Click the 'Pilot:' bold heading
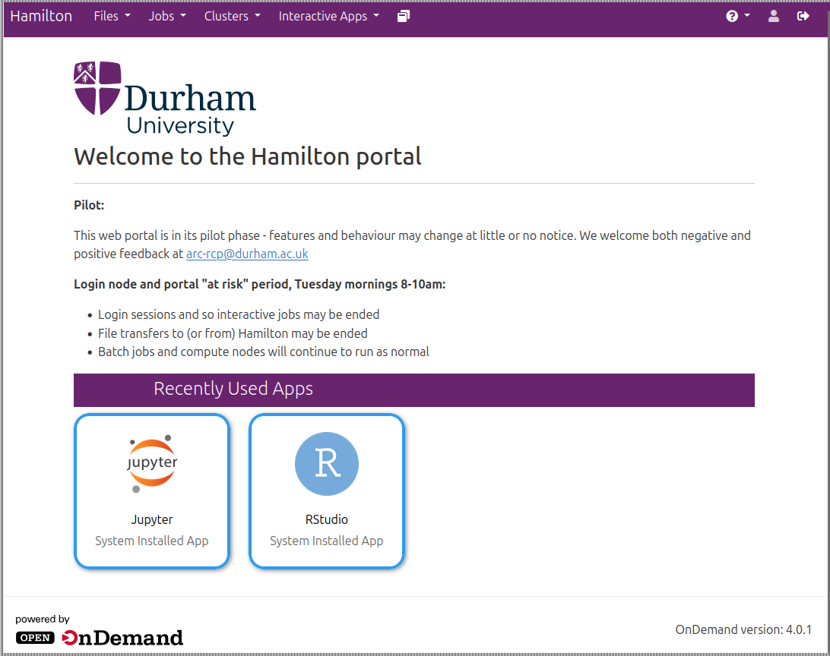The image size is (830, 656). (89, 205)
